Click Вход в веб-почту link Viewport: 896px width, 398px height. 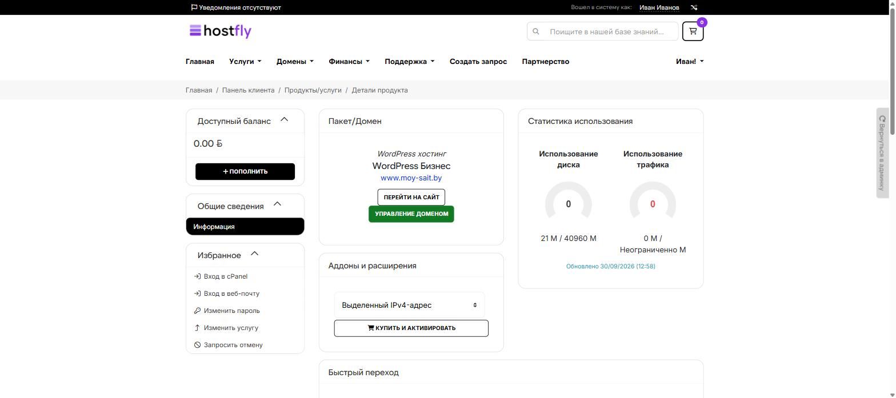[x=231, y=294]
